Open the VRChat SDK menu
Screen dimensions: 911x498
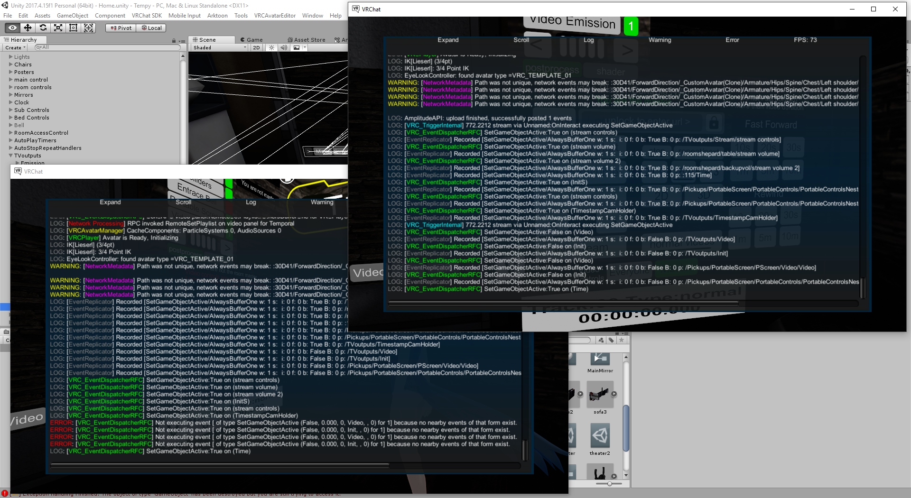tap(147, 16)
